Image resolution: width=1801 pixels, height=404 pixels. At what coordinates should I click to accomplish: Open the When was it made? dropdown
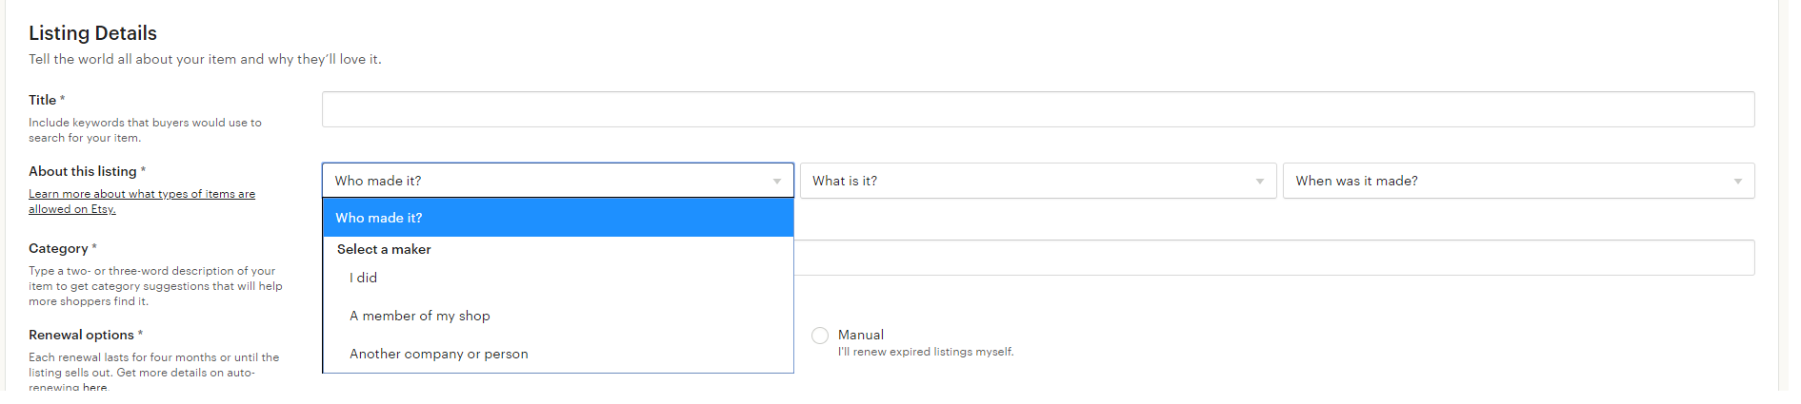pyautogui.click(x=1518, y=181)
